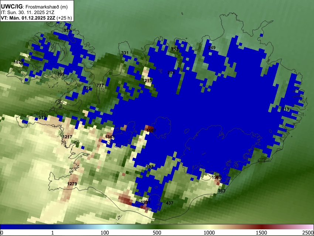Click the map value 285
This screenshot has height=236, width=314.
171,73
